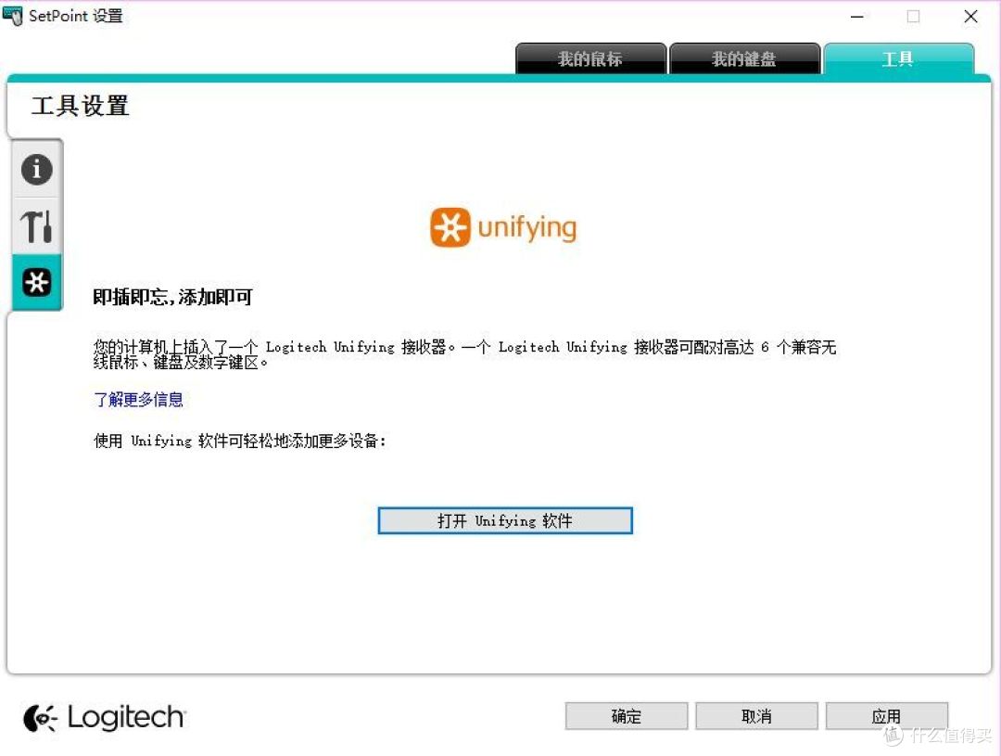
Task: Click the 打开 Unifying 软件 button
Action: tap(505, 520)
